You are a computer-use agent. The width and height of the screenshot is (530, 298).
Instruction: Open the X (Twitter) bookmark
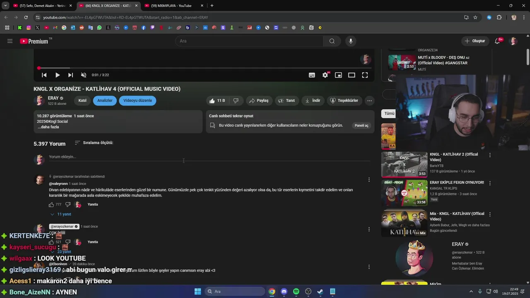pos(37,28)
